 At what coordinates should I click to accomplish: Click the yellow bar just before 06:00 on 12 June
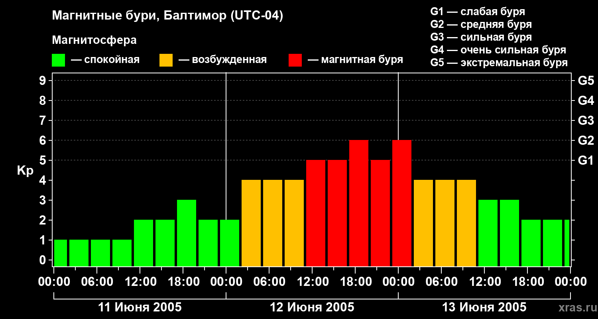(251, 223)
